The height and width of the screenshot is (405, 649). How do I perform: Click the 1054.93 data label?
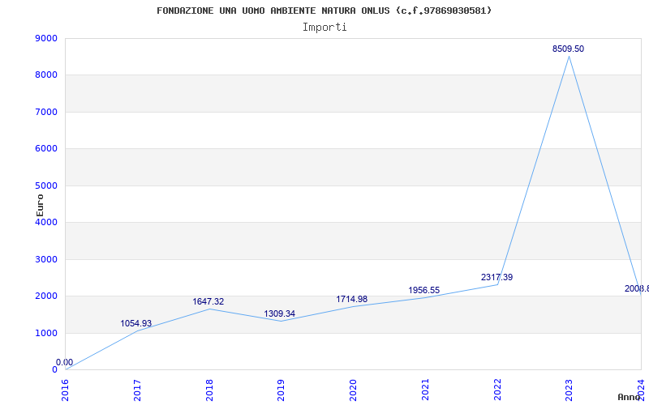click(x=136, y=324)
